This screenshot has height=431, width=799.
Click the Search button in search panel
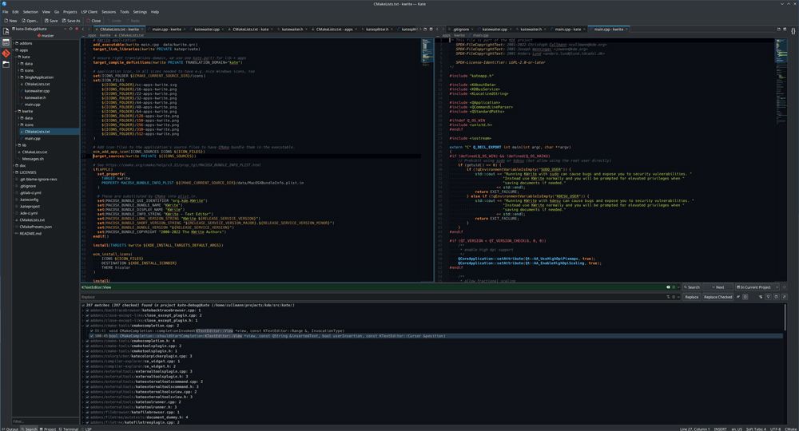691,287
